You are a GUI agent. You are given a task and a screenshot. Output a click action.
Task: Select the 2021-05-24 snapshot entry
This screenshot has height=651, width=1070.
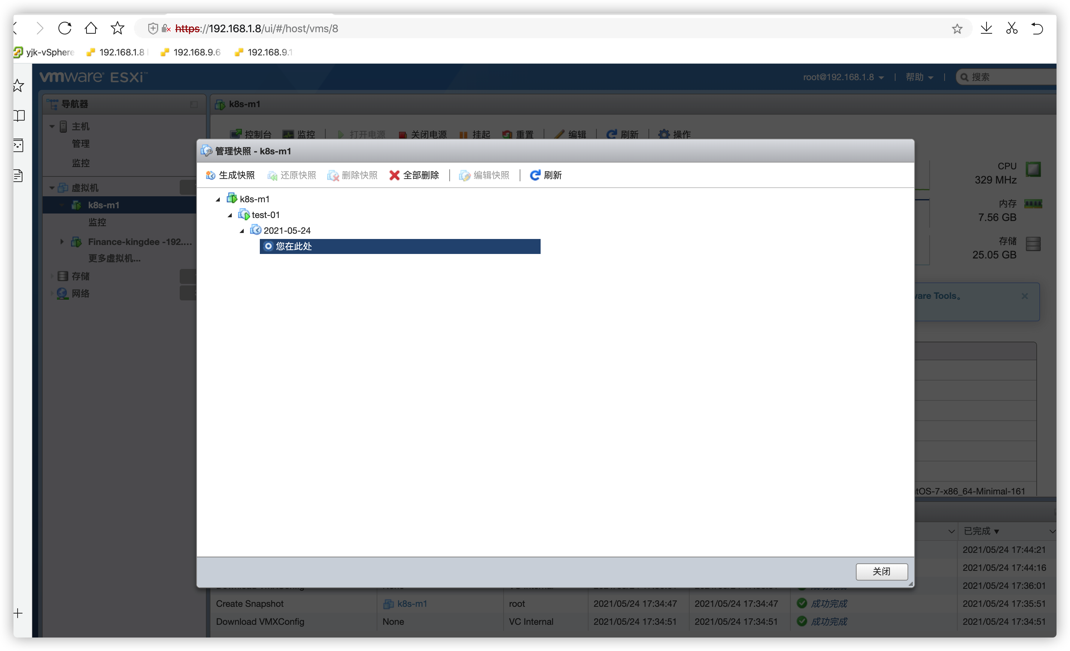tap(287, 230)
